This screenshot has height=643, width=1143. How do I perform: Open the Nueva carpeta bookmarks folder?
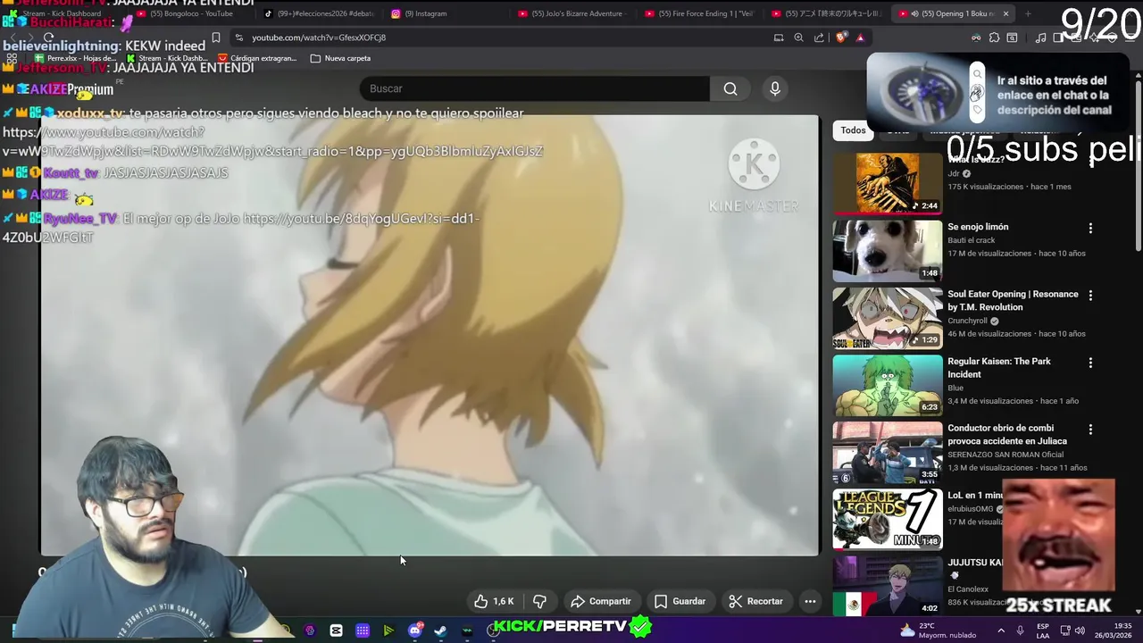pos(340,58)
